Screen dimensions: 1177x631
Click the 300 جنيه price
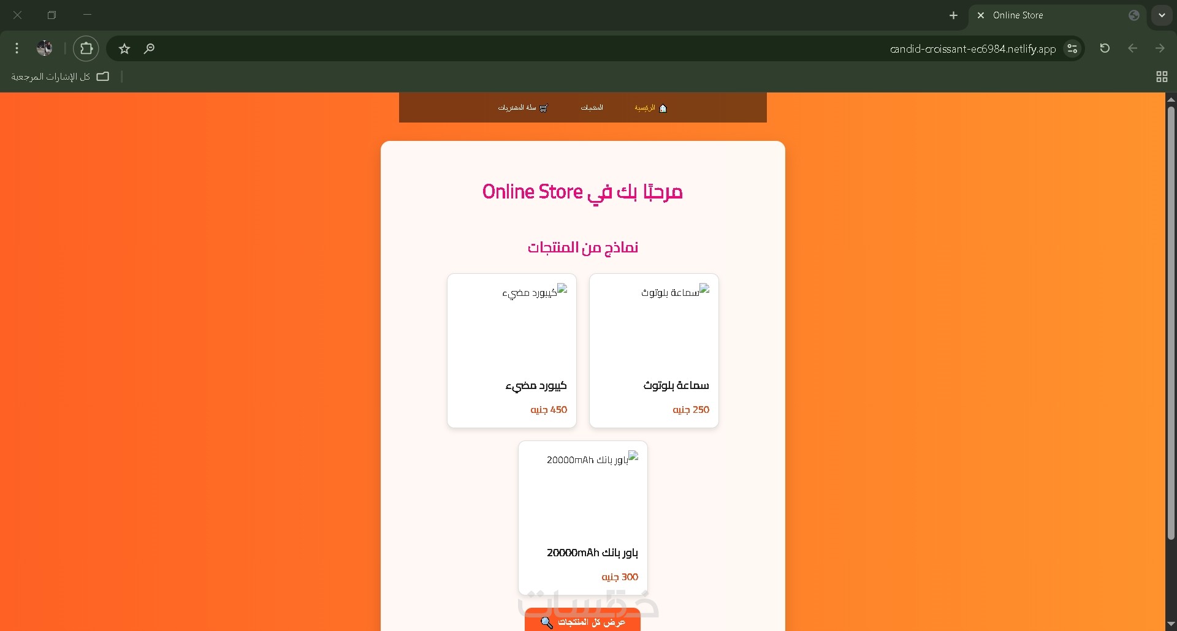[620, 577]
